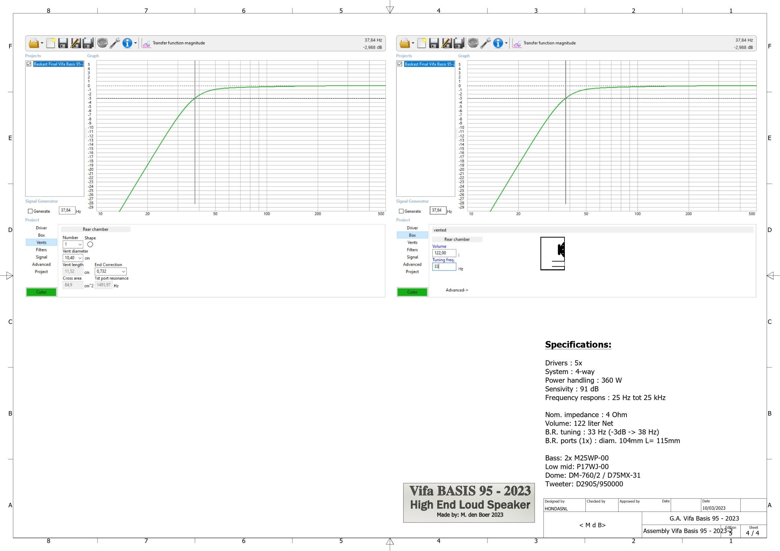
Task: Save-as pencil floppy icon in Box-settings window
Action: [x=446, y=43]
